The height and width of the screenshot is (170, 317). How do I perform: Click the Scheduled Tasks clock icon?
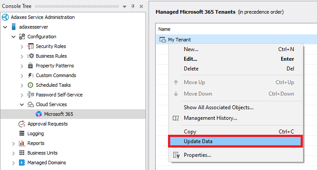(30, 85)
